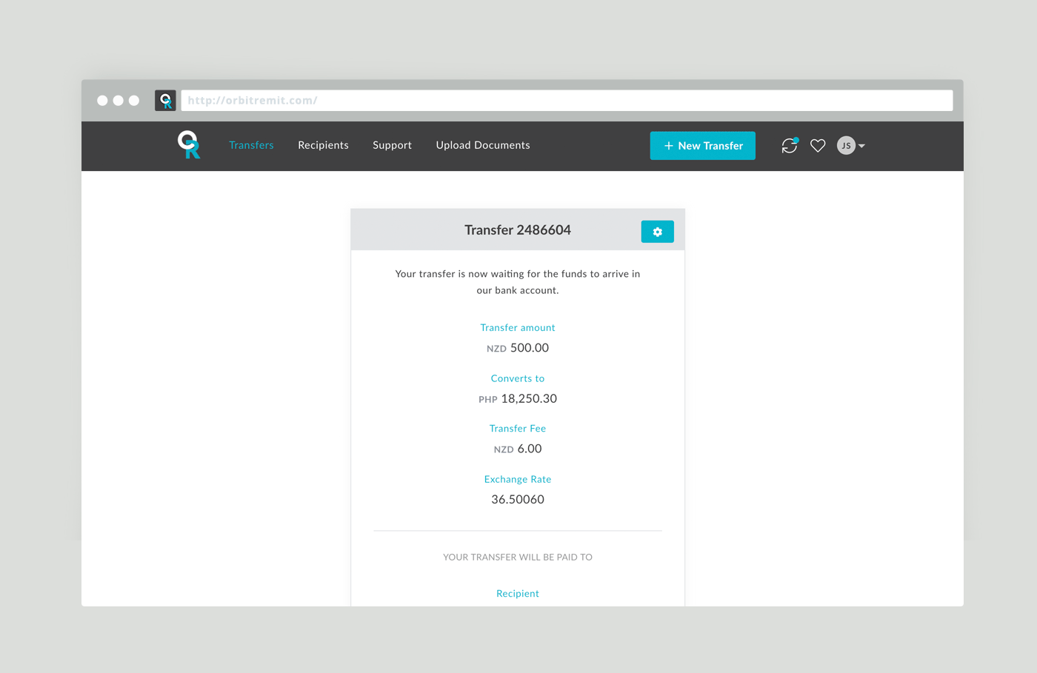Click the NZD 6.00 fee value

coord(518,449)
